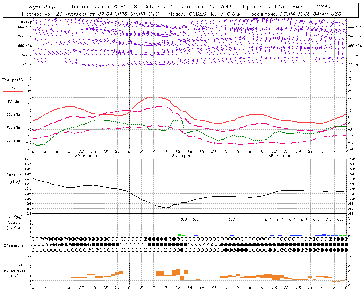This screenshot has height=290, width=363.
Task: Click "Прогноз на 120 часа(ов)" forecast text
Action: click(x=55, y=14)
